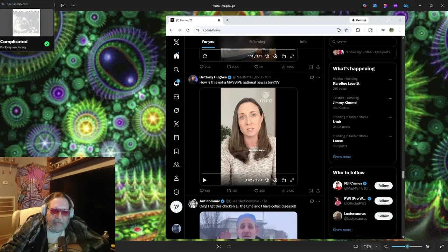Follow Luchasaurus account

[x=383, y=216]
